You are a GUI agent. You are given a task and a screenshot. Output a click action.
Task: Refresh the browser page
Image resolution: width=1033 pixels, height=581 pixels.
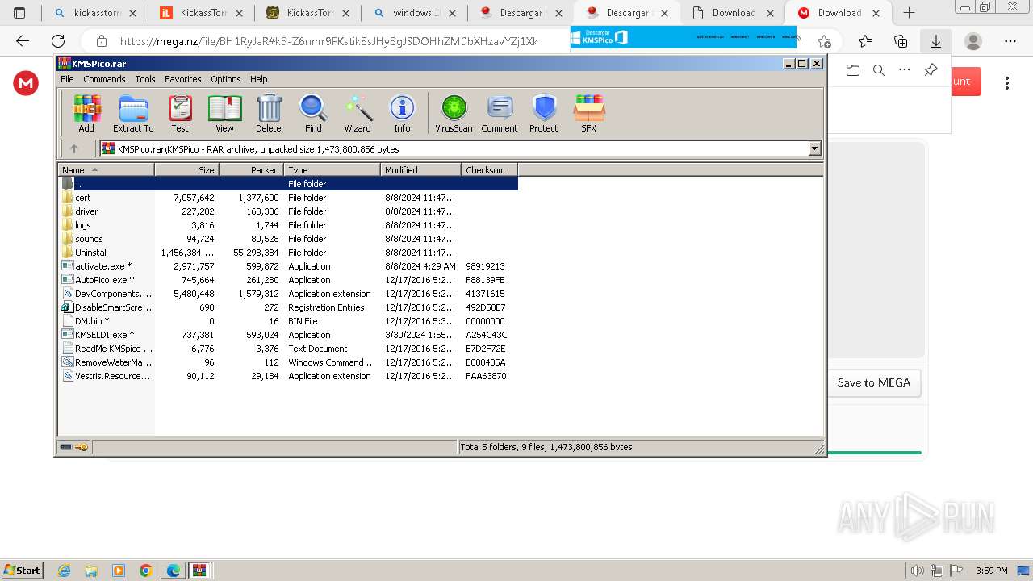58,41
